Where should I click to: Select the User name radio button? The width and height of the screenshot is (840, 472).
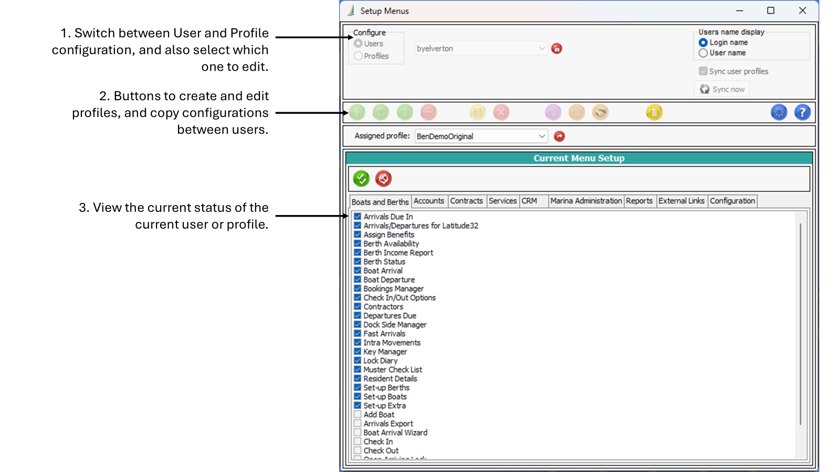[703, 53]
